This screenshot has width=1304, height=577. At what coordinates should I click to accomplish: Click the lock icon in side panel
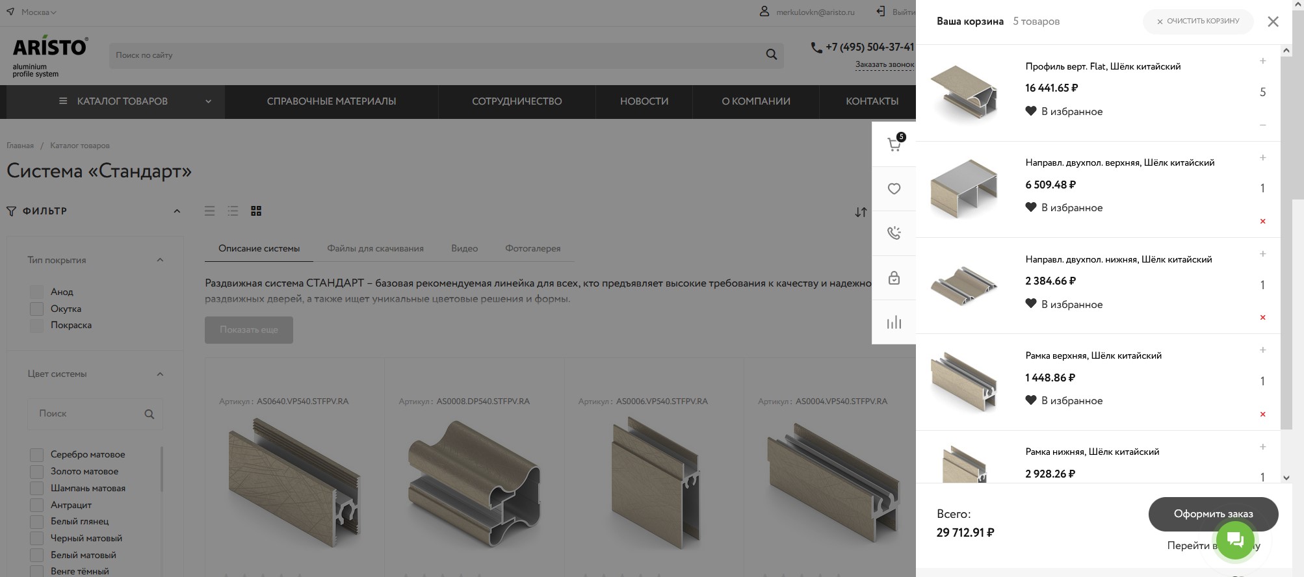tap(894, 278)
